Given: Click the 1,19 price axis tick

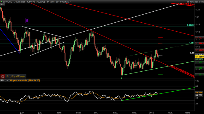Looking at the screenshot, I should 198,24.
